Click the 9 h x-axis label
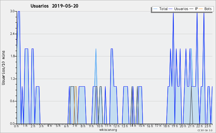Screen dimensions: 216x133 click(91, 126)
